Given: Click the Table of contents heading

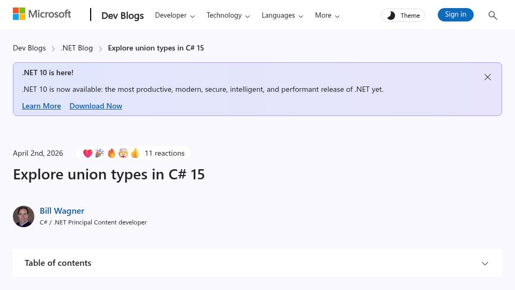Looking at the screenshot, I should coord(58,263).
